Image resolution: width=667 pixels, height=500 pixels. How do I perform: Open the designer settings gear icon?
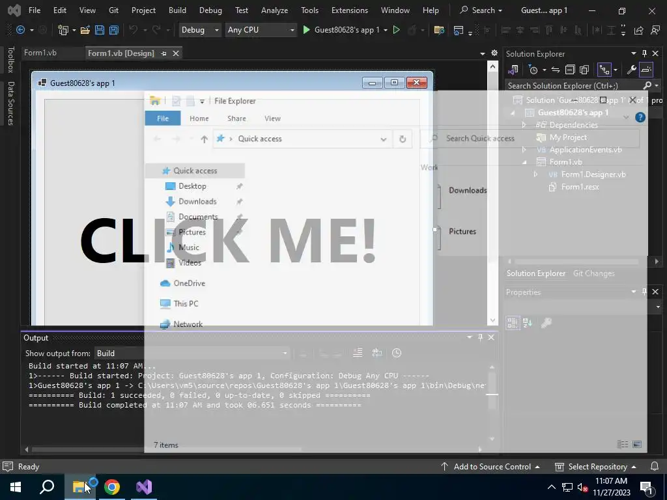pos(494,53)
